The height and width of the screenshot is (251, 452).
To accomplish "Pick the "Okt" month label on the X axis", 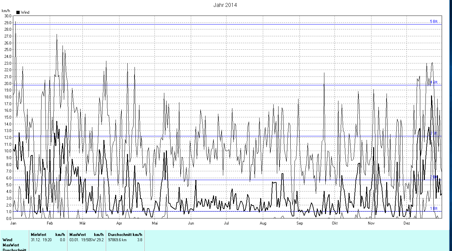I will (334, 223).
